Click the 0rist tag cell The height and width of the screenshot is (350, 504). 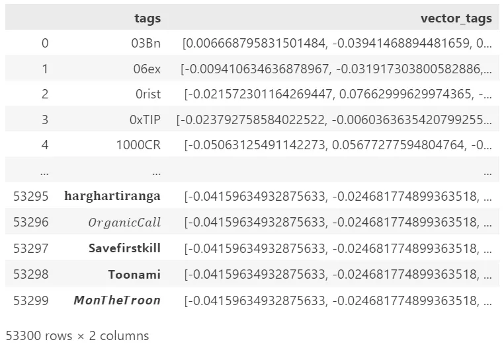click(x=148, y=94)
